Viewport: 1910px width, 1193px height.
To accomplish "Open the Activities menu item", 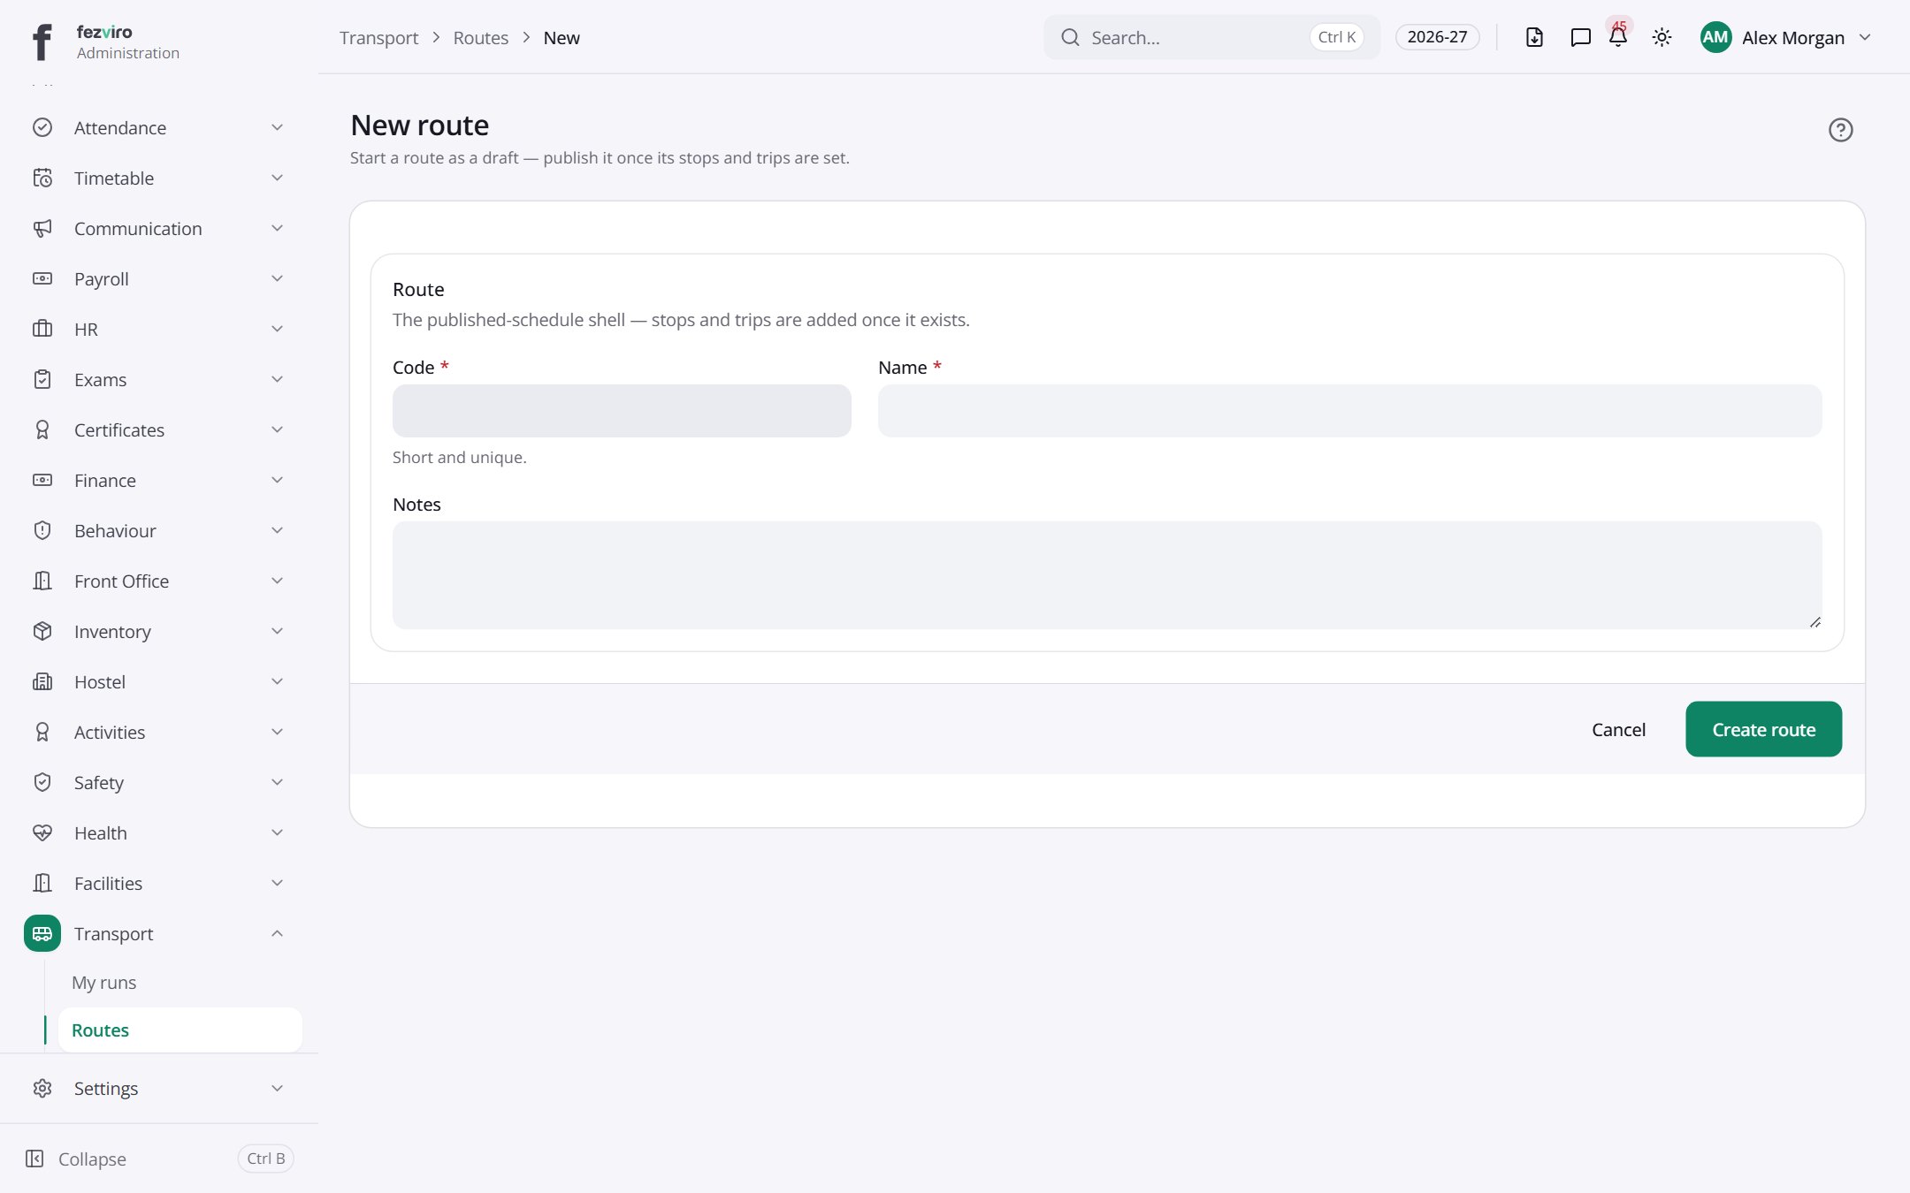I will (159, 732).
